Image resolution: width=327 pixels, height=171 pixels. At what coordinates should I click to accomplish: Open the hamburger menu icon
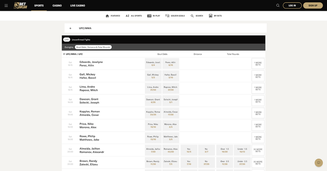point(6,5)
